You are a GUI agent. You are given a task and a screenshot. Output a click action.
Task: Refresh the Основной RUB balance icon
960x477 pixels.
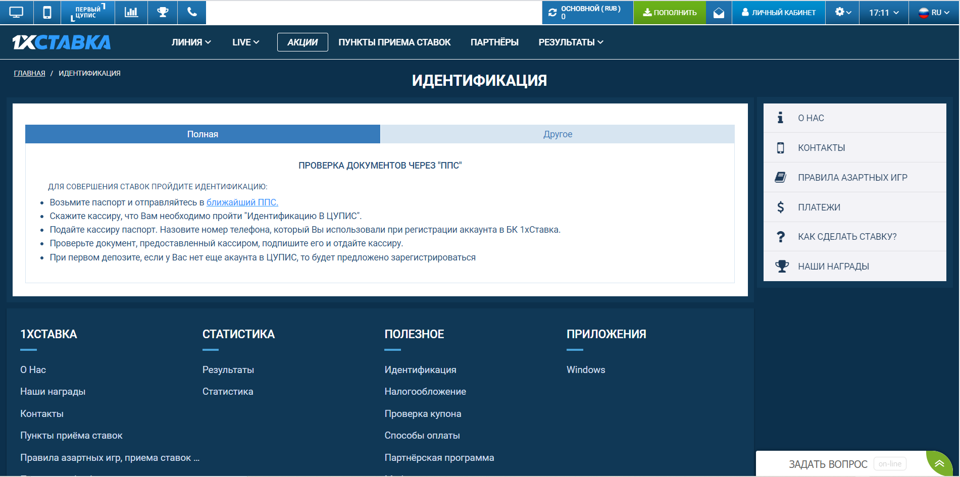[553, 13]
